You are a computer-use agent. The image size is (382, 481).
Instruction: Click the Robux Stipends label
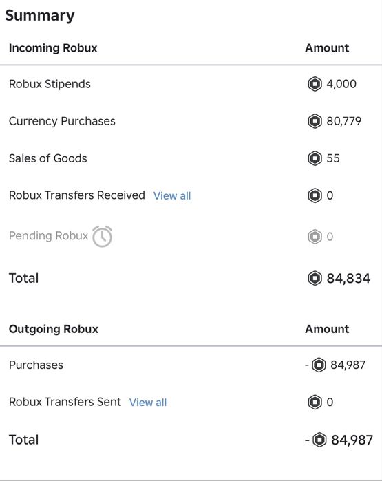(50, 84)
